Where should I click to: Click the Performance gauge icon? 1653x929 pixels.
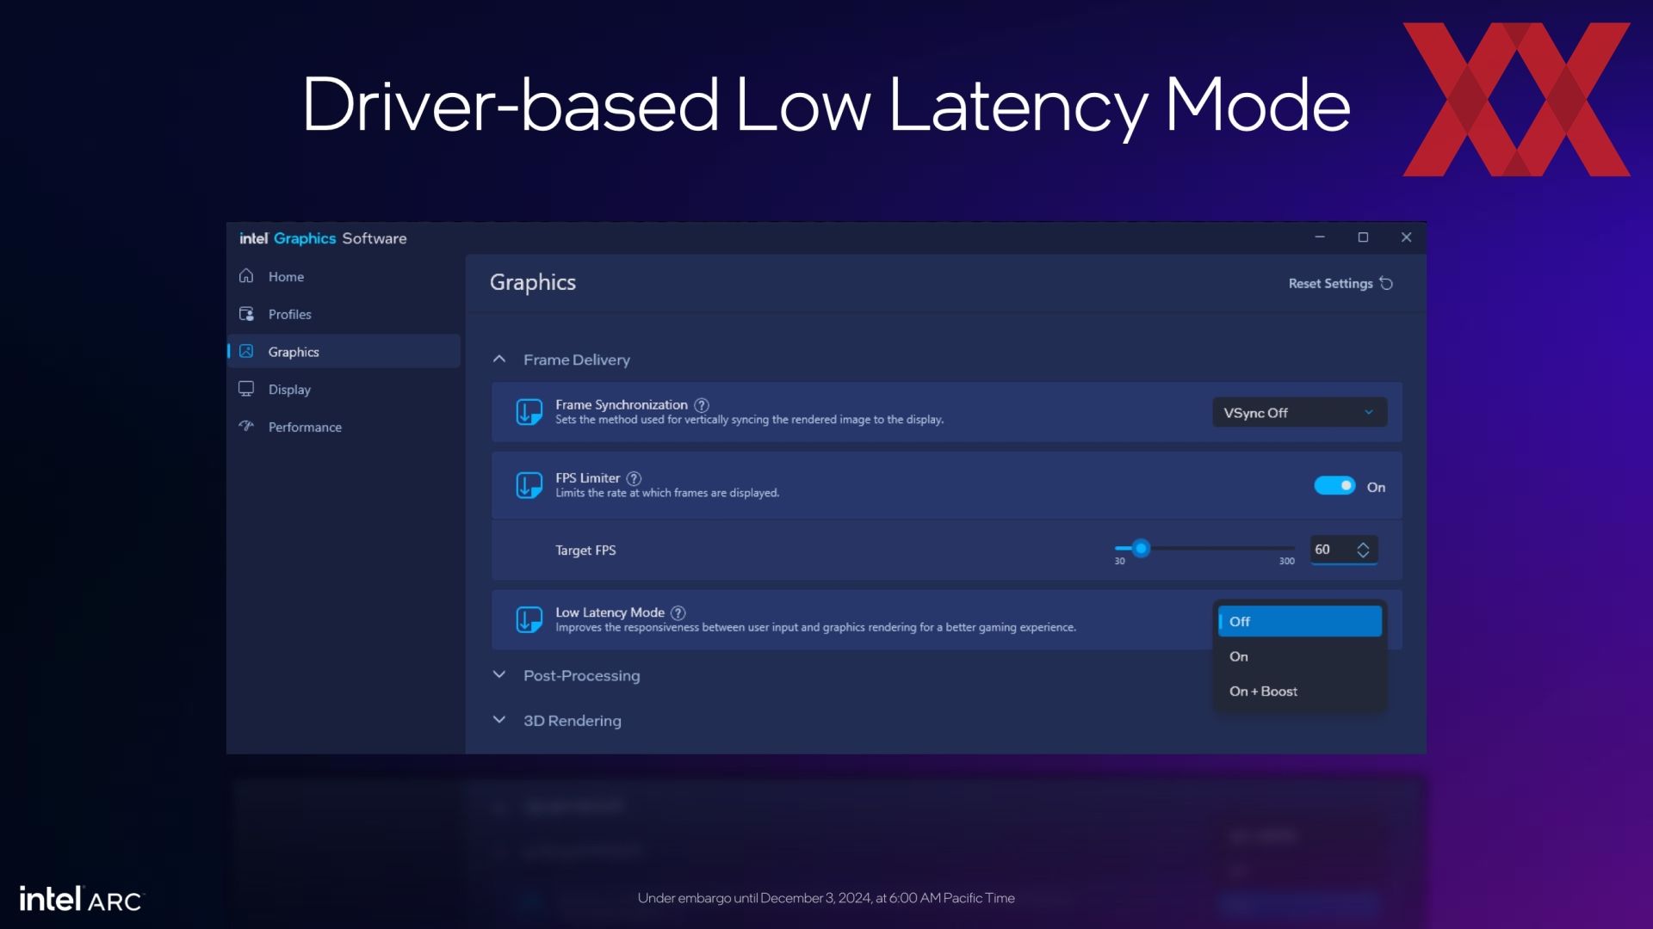246,426
